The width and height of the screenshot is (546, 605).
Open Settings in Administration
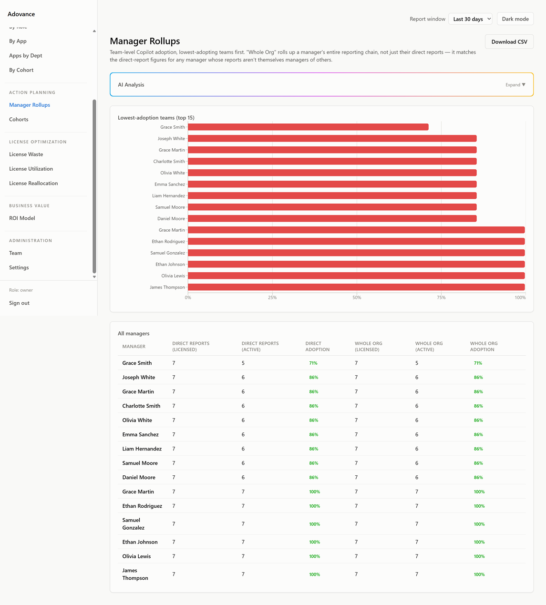click(x=19, y=267)
